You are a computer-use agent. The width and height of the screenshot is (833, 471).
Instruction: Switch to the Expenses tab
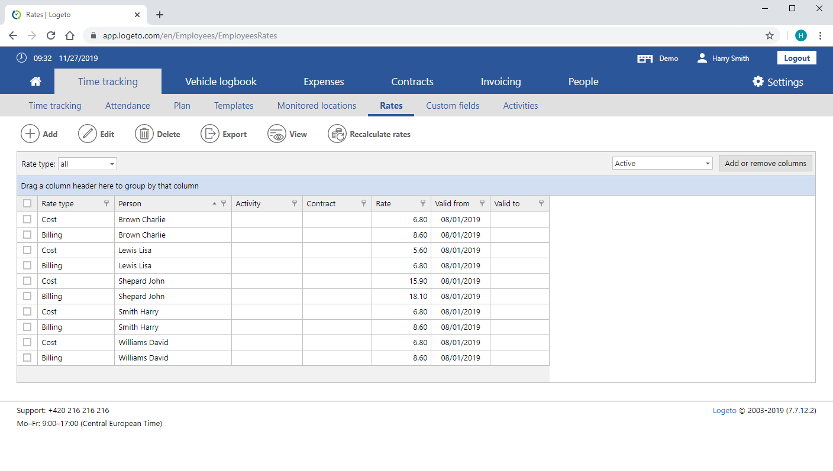click(324, 82)
